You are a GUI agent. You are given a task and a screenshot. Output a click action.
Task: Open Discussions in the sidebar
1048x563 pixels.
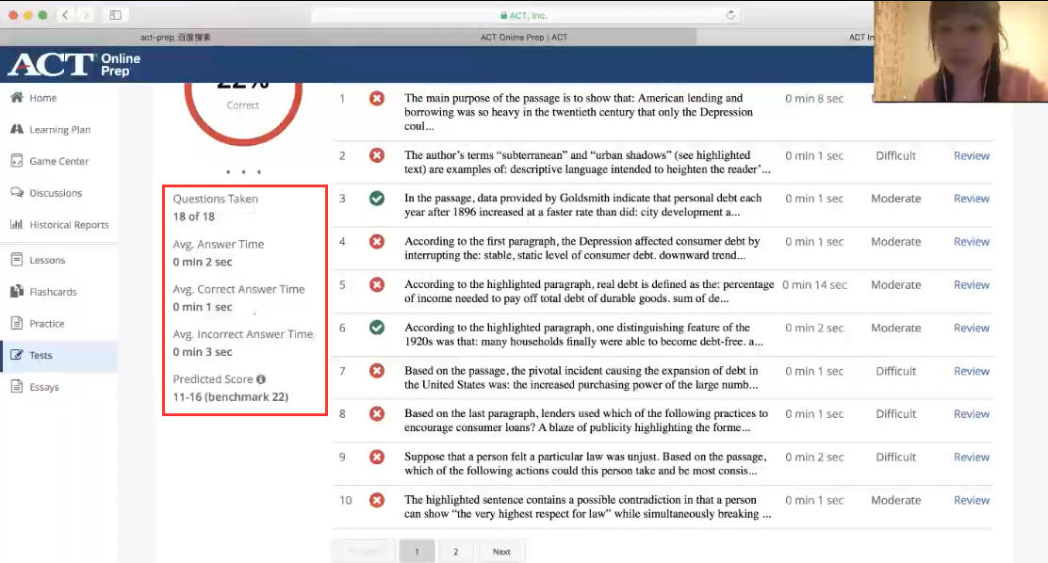(56, 193)
